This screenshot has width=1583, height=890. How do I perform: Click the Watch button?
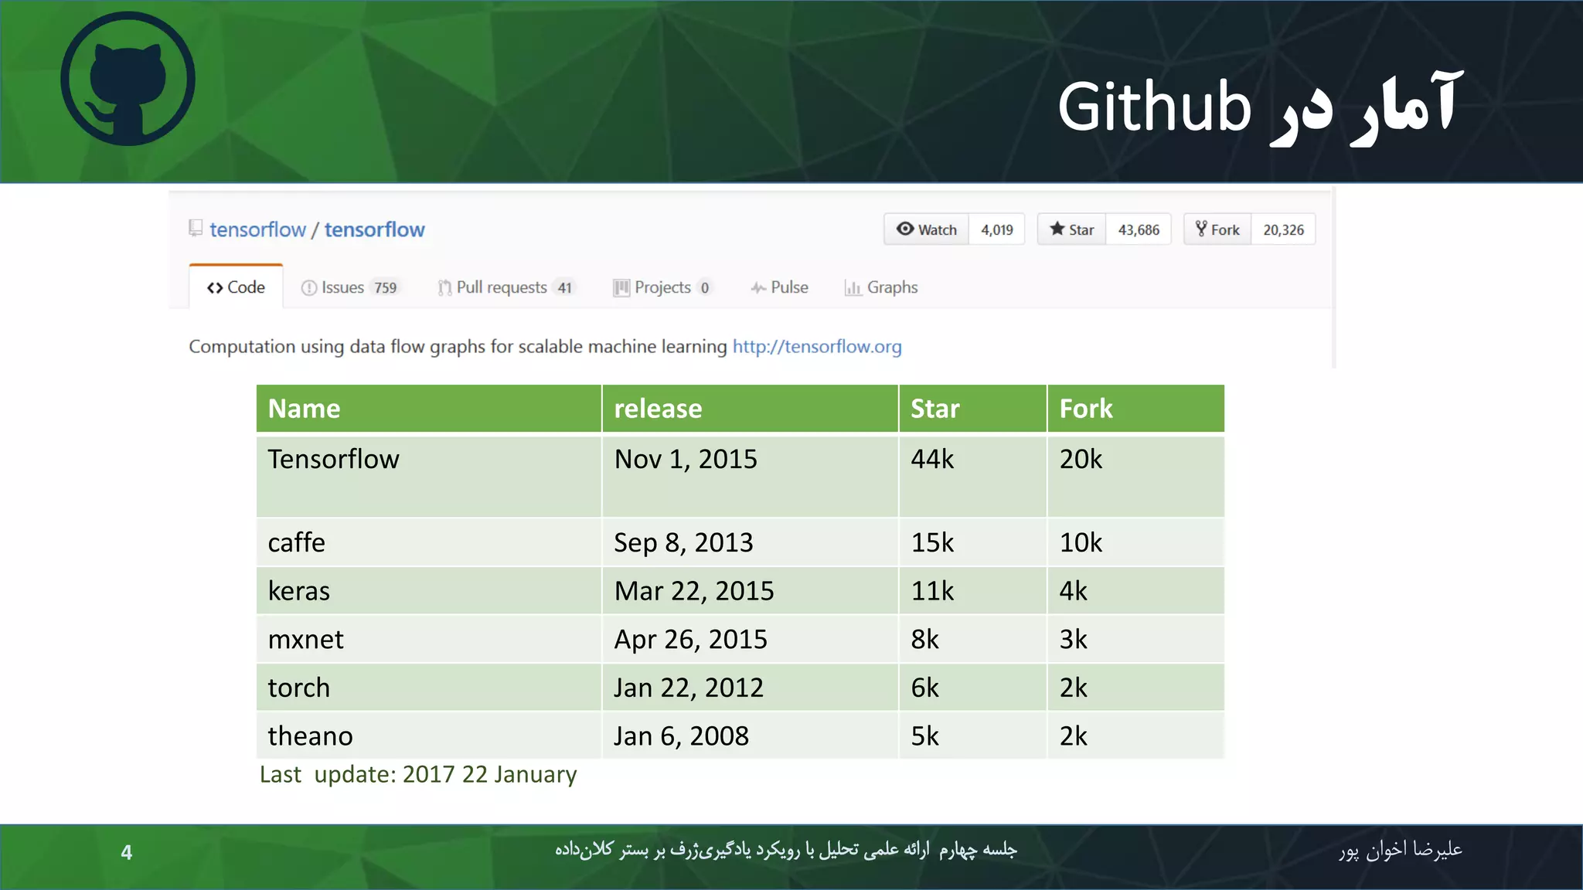click(926, 229)
